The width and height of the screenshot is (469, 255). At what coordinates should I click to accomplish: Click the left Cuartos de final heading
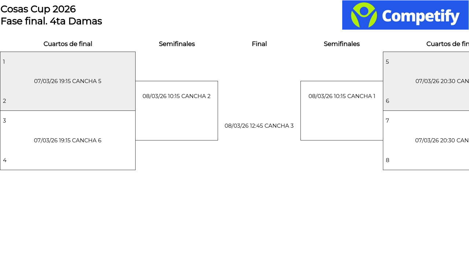coord(68,44)
